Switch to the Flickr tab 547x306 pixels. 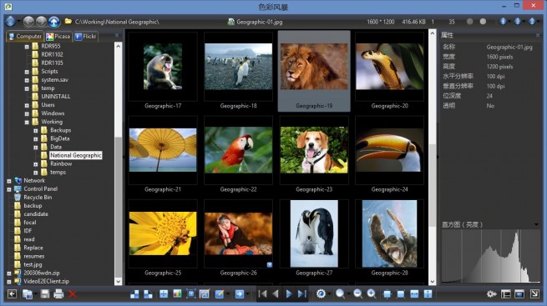tap(85, 36)
